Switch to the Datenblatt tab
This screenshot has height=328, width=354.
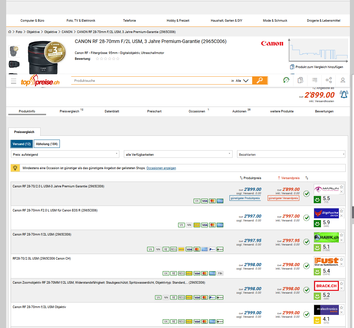[112, 111]
